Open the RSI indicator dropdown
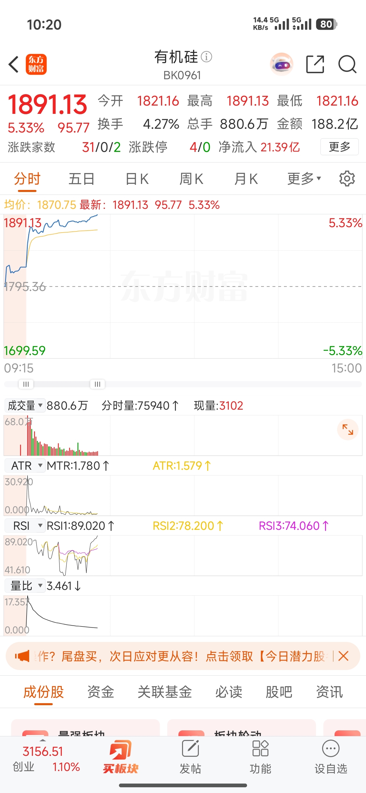The image size is (366, 793). (x=25, y=526)
